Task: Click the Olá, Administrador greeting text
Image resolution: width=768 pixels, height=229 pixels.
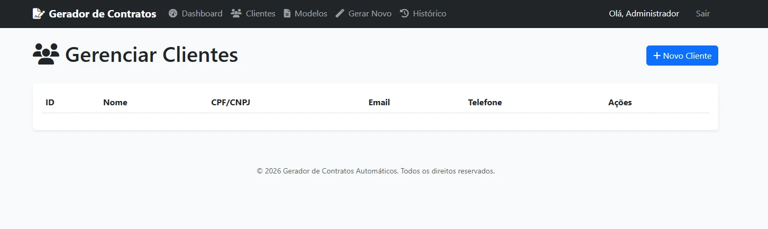Action: tap(644, 14)
